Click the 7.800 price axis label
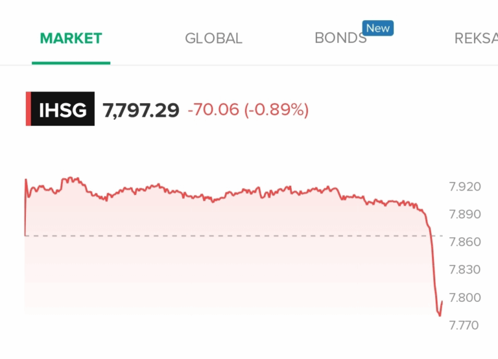 pyautogui.click(x=465, y=297)
